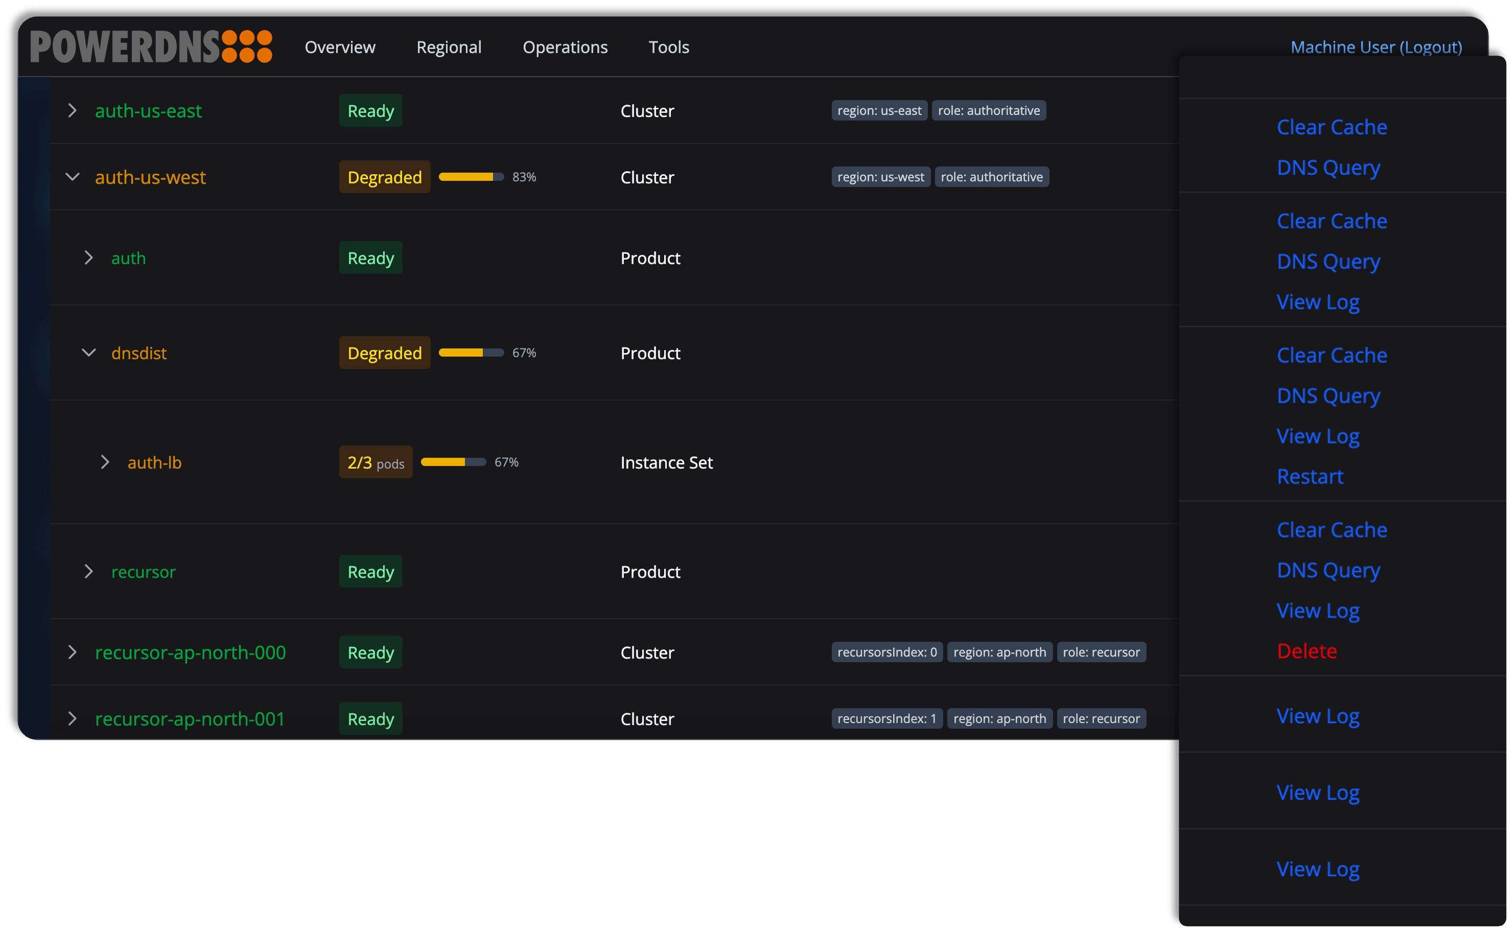Delete the recursor product
Image resolution: width=1512 pixels, height=933 pixels.
pyautogui.click(x=1307, y=651)
